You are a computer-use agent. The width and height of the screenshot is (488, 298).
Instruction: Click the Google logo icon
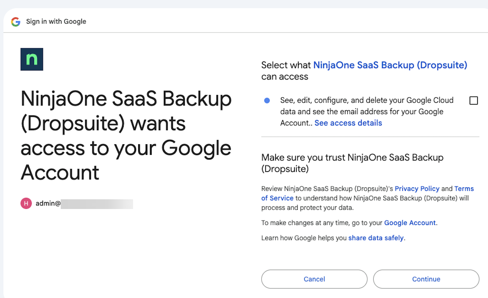[16, 22]
